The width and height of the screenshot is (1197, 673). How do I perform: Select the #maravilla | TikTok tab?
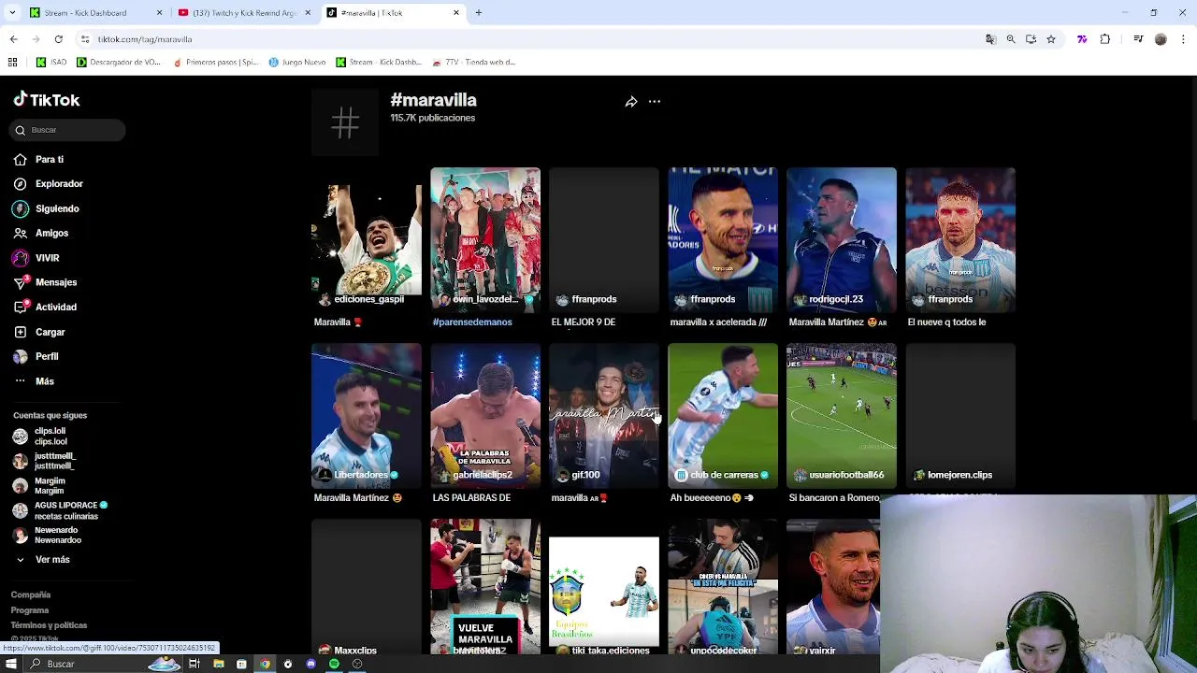click(x=393, y=13)
